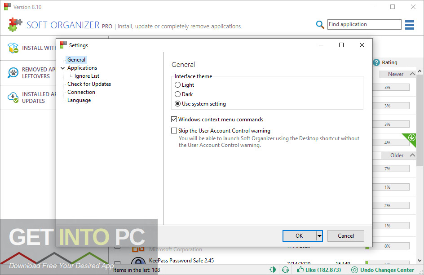Image resolution: width=424 pixels, height=275 pixels.
Task: Click the magnifier search icon
Action: 320,25
